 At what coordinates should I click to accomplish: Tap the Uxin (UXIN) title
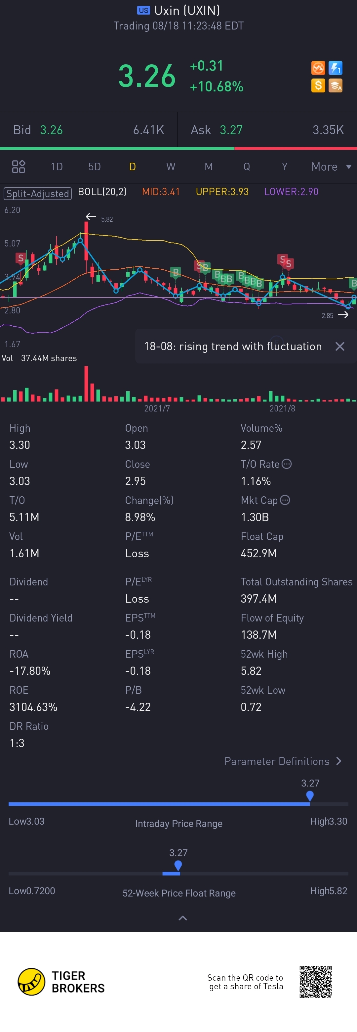[187, 10]
